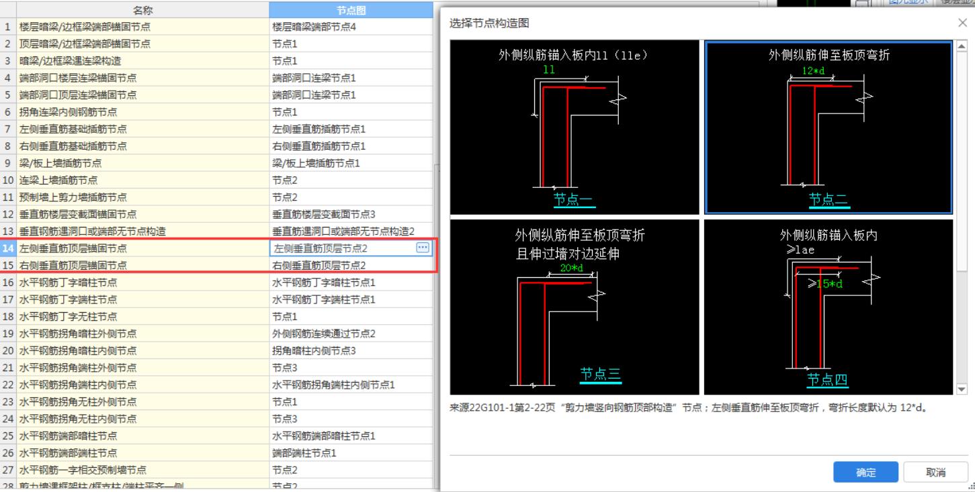Click cell 水平钢筋丁字暗柱节点1
975x492 pixels.
click(x=351, y=283)
